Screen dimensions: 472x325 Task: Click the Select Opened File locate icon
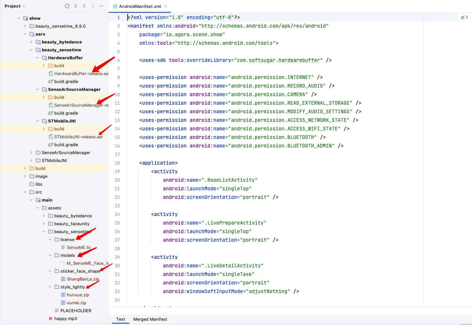point(67,6)
